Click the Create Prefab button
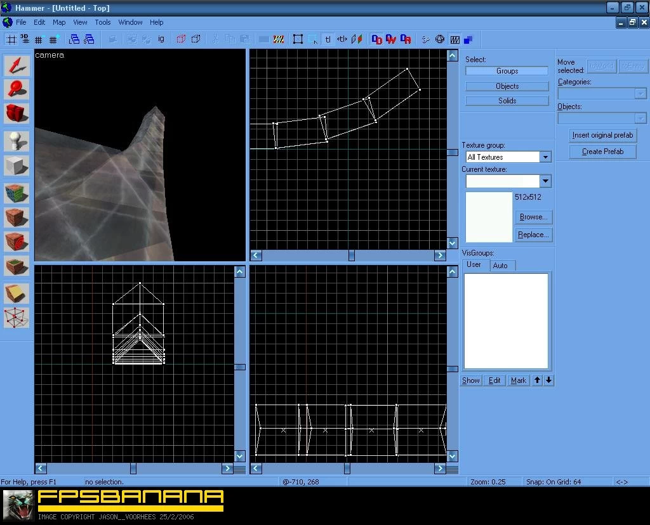Image resolution: width=650 pixels, height=525 pixels. pyautogui.click(x=603, y=152)
